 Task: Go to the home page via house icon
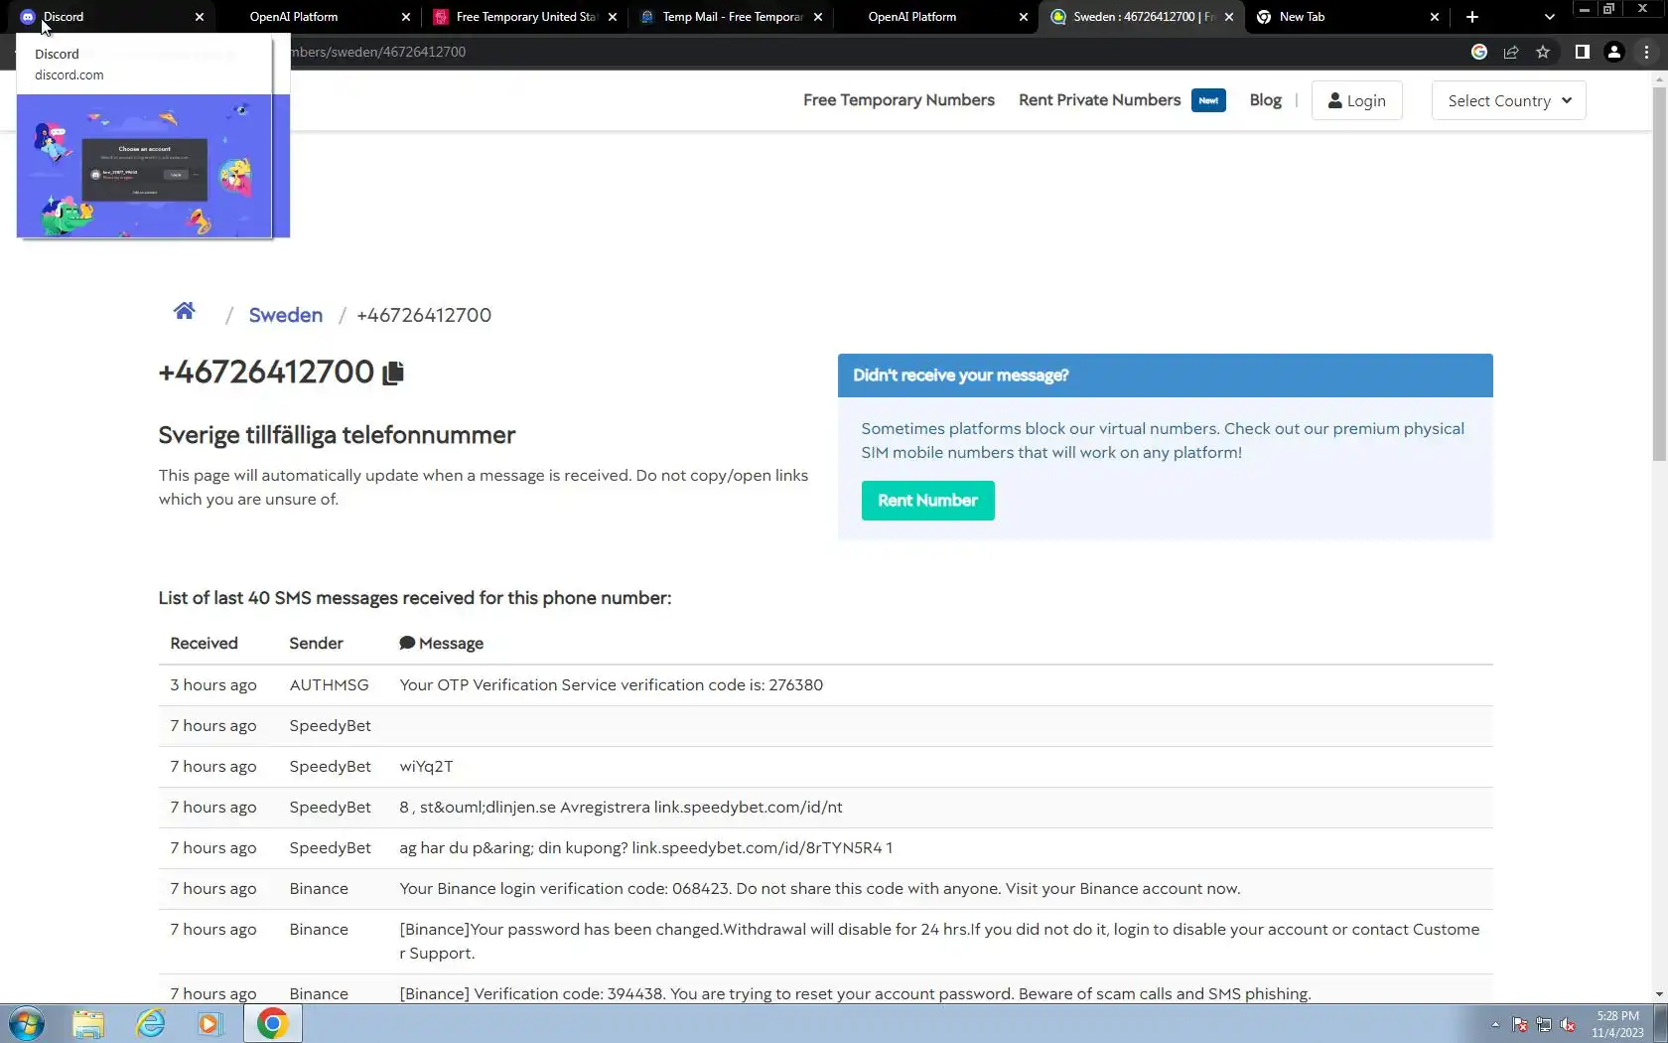pos(184,312)
